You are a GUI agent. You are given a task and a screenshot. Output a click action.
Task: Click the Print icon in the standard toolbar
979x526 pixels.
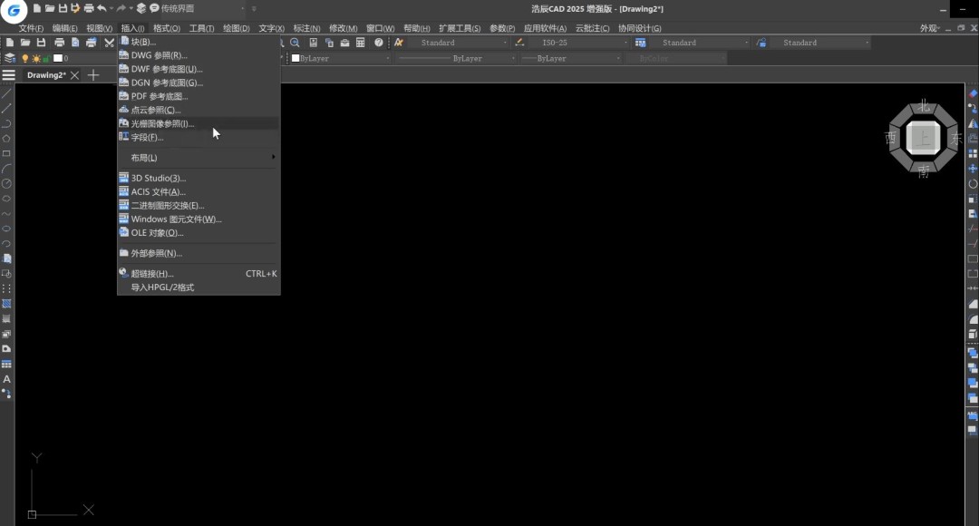pyautogui.click(x=59, y=43)
